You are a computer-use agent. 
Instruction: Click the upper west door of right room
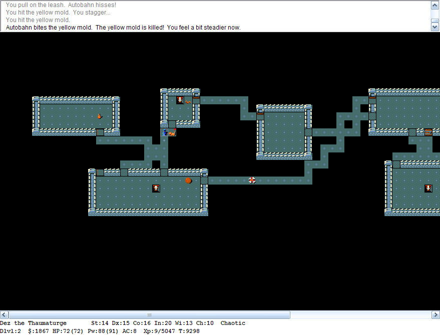[x=372, y=100]
